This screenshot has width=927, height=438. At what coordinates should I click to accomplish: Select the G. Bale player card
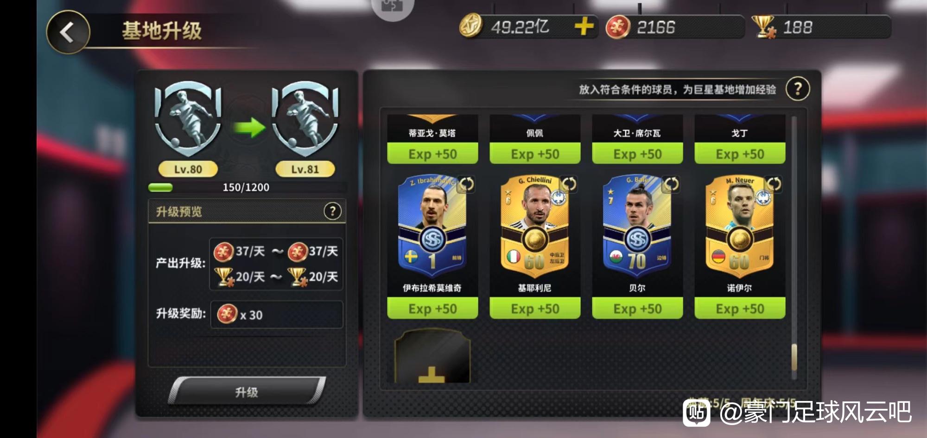[637, 227]
